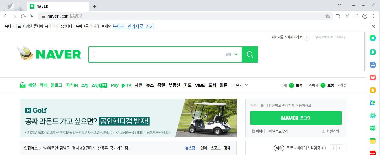This screenshot has height=155, width=380.
Task: Click the page vertical scrollbar
Action: click(364, 52)
